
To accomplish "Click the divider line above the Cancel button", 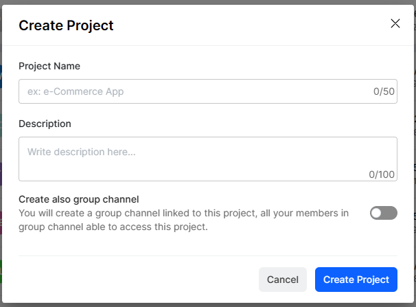I will pos(207,255).
